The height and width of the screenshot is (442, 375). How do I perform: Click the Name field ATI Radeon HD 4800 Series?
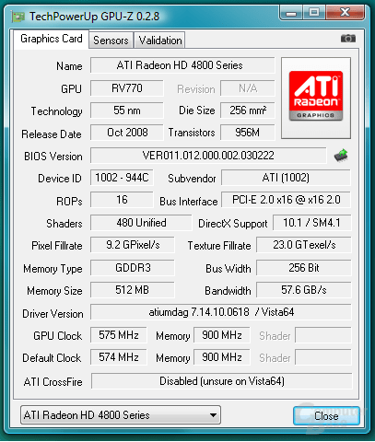pos(182,65)
